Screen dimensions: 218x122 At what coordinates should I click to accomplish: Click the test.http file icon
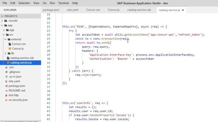click(x=6, y=95)
